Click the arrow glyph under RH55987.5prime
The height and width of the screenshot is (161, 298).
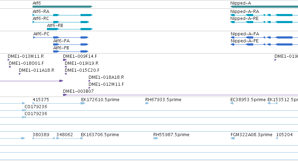tap(155, 138)
